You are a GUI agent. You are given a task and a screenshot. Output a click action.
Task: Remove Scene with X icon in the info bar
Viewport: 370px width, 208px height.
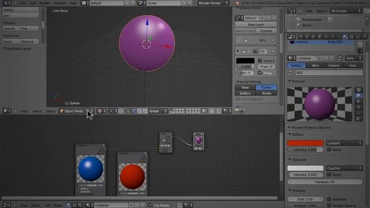click(190, 3)
